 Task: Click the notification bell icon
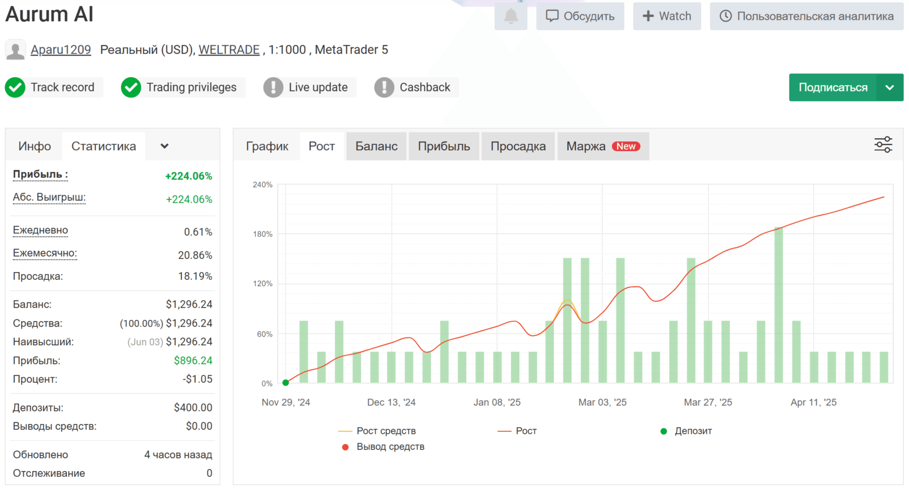click(x=510, y=16)
